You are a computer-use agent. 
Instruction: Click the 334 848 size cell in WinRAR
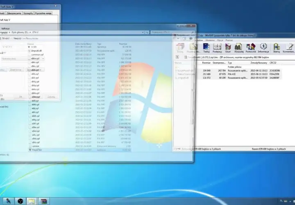pos(206,71)
